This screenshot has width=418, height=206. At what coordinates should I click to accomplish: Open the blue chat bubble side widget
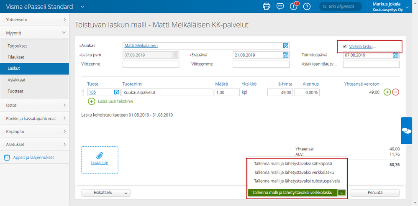click(x=407, y=130)
